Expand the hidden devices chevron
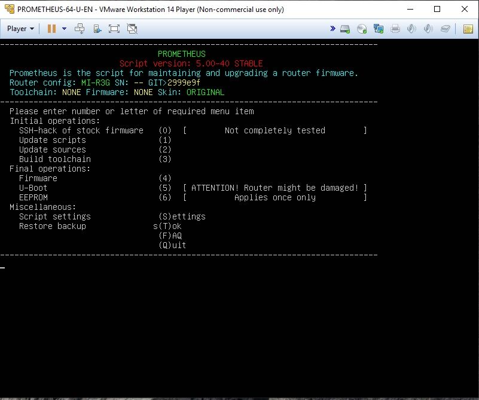This screenshot has height=400, width=479. coord(332,29)
